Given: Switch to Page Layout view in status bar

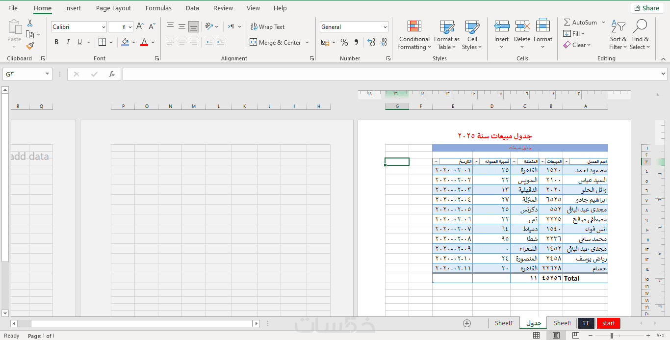Looking at the screenshot, I should tap(556, 336).
